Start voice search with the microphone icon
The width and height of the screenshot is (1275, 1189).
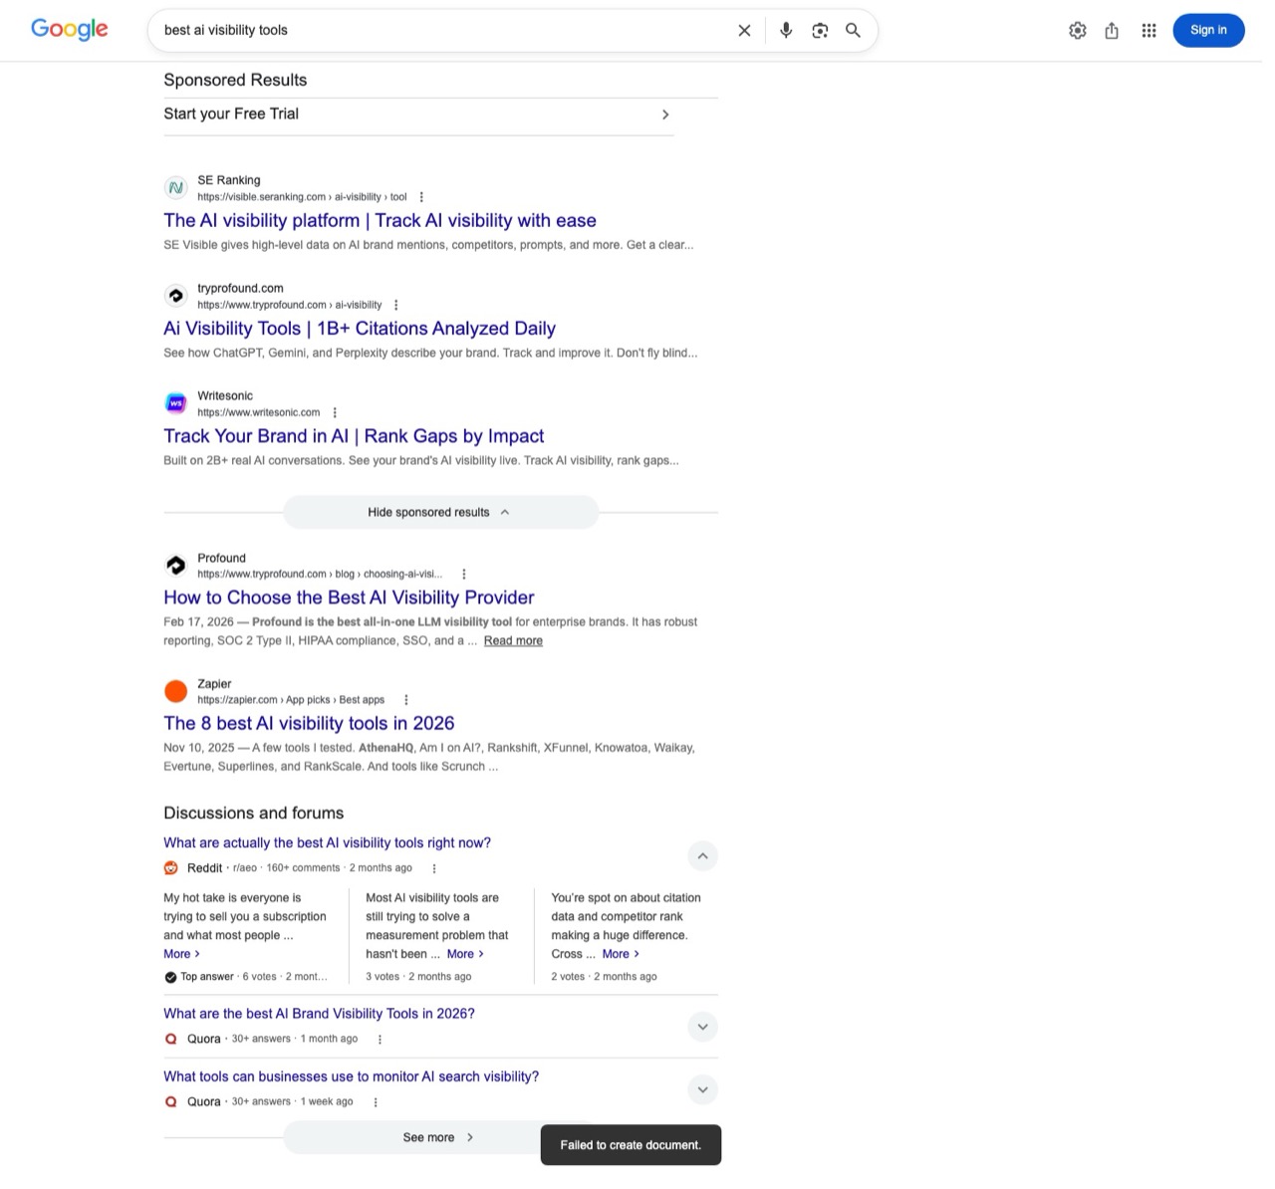786,31
